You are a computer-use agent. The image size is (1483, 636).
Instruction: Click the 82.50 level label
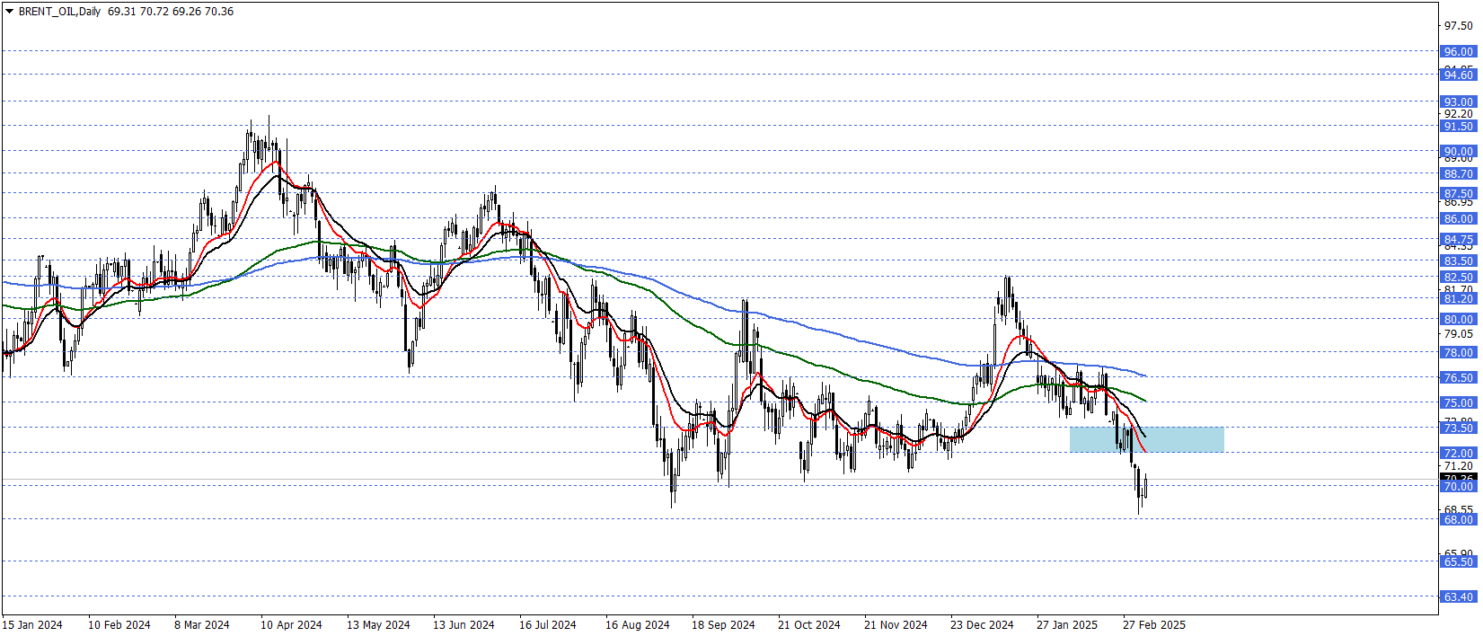1458,278
